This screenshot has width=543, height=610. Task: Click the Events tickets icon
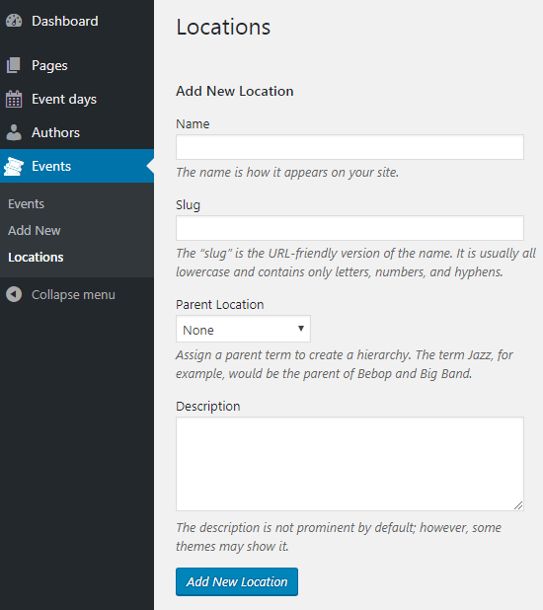pyautogui.click(x=14, y=166)
